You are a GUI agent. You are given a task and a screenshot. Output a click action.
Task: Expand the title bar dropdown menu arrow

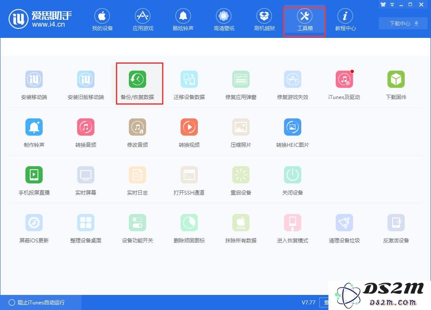pos(392,4)
